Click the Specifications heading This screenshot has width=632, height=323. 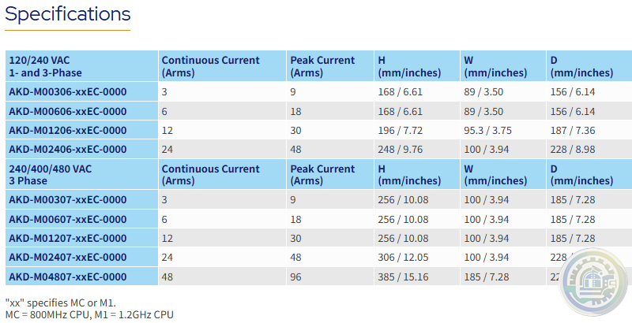coord(68,14)
